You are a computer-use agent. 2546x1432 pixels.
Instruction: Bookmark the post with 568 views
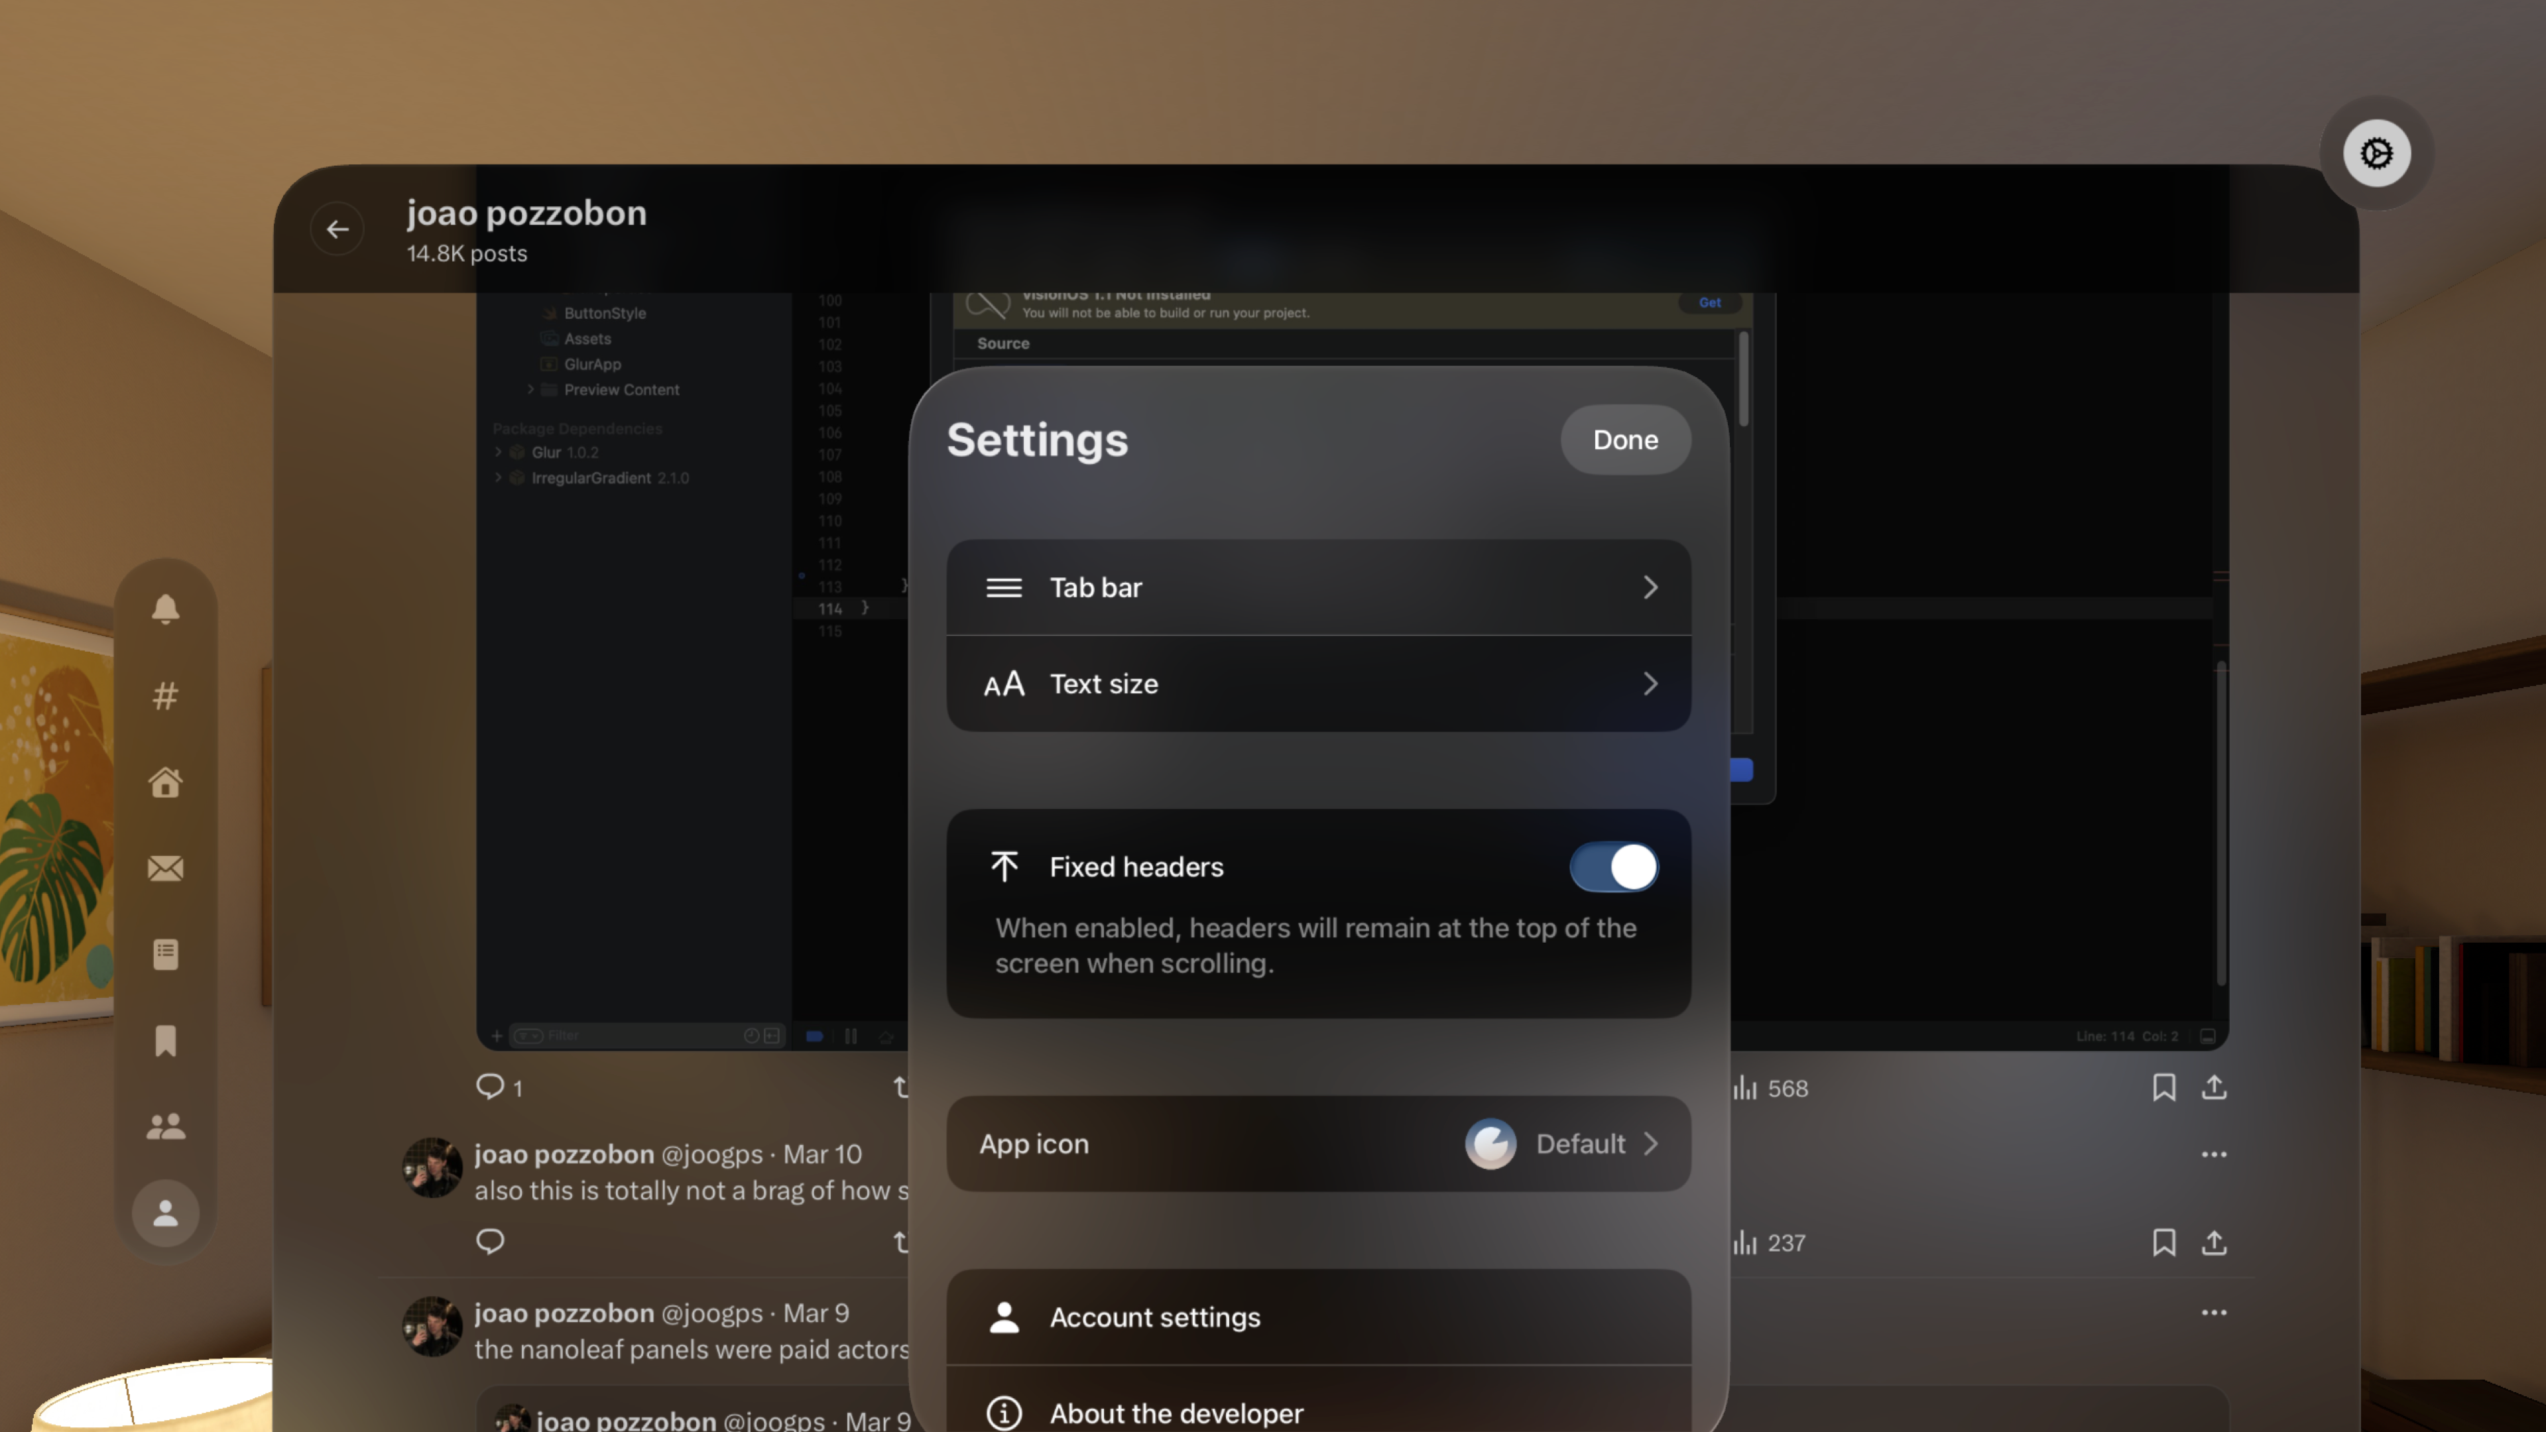click(2163, 1087)
